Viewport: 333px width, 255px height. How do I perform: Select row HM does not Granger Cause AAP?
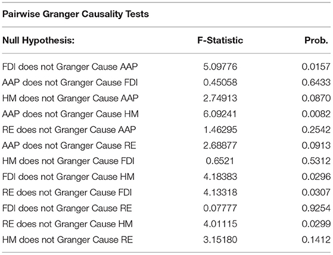click(x=167, y=98)
